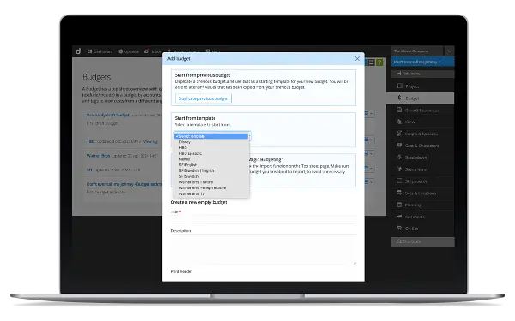Click the Project sidebar icon
Image resolution: width=515 pixels, height=321 pixels.
pyautogui.click(x=399, y=86)
